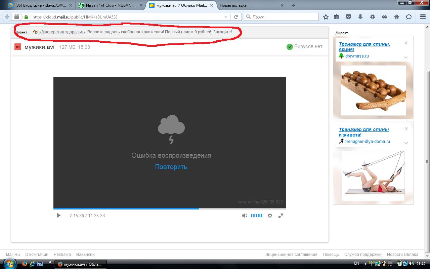Visit the drevmass.ru link
Screen dimensions: 430x269
coord(357,56)
